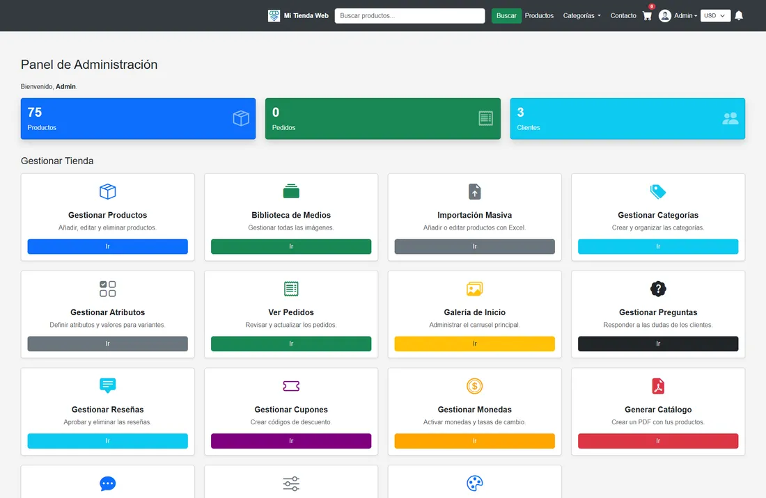Click the Gestionar Reseñas card title

107,409
